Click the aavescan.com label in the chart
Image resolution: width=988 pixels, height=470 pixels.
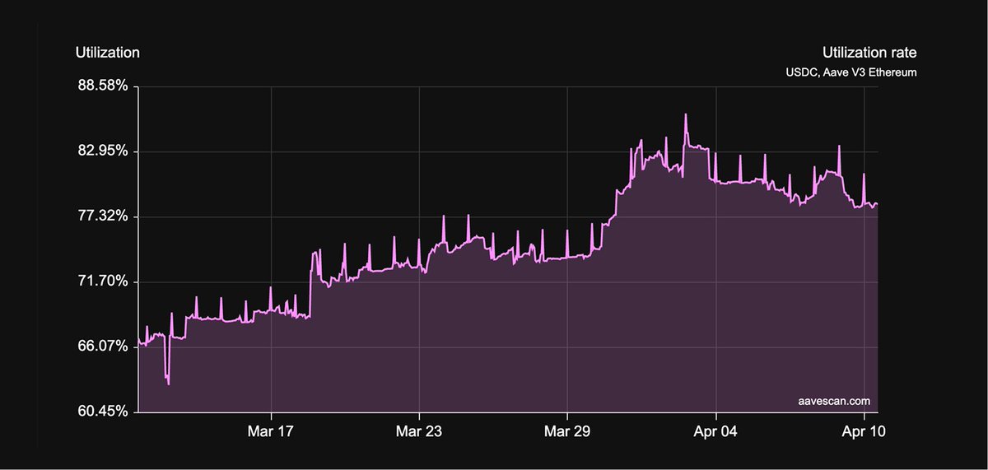click(x=834, y=401)
